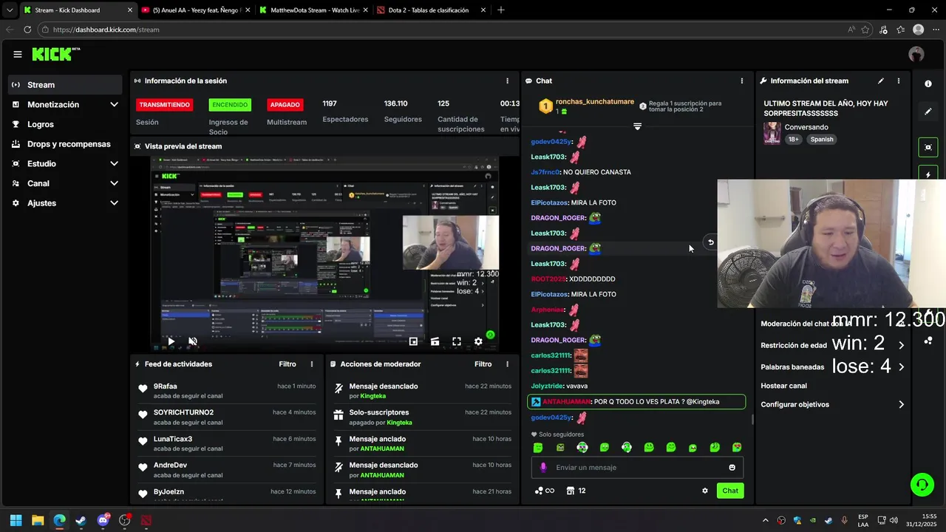Viewport: 946px width, 532px height.
Task: Open Logros in the sidebar
Action: click(x=66, y=124)
